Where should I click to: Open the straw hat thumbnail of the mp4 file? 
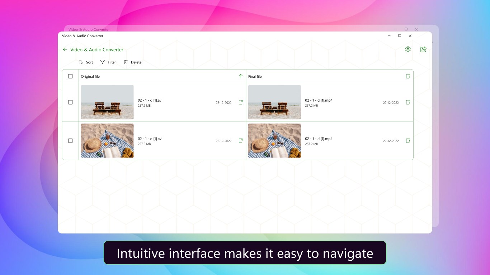point(274,141)
